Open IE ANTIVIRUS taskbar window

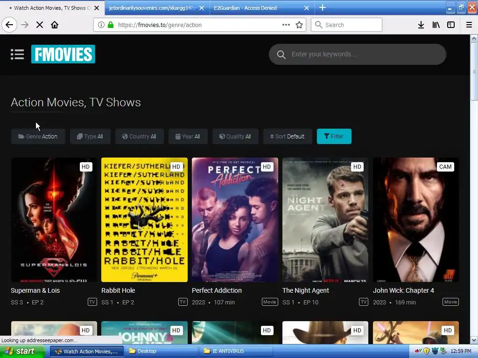point(235,351)
